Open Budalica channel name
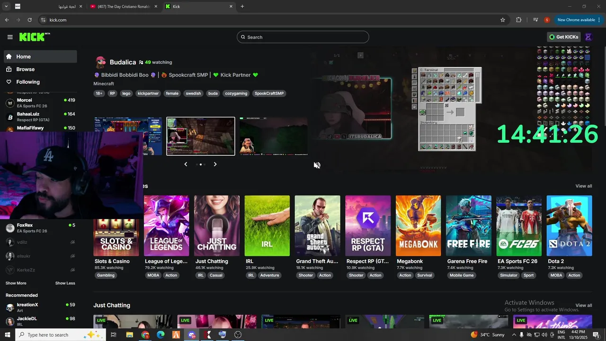Viewport: 606px width, 341px height. (x=123, y=62)
